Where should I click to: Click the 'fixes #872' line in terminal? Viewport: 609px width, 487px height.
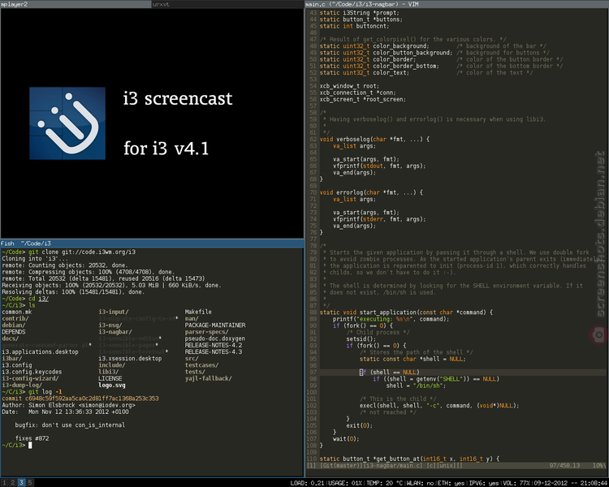click(32, 438)
